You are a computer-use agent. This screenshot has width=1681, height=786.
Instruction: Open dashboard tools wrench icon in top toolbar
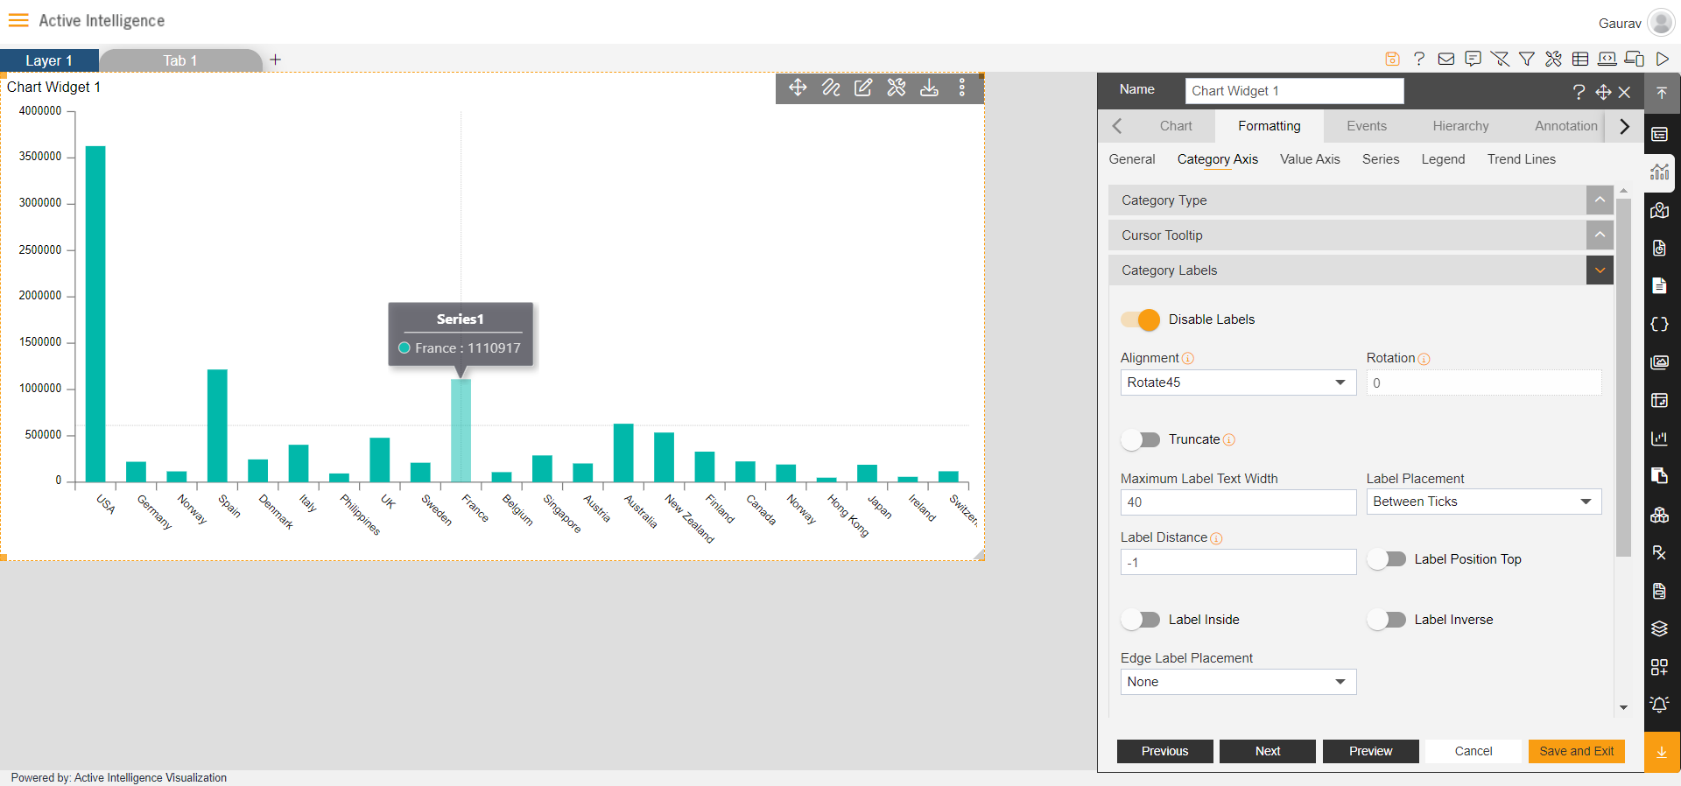(1554, 59)
